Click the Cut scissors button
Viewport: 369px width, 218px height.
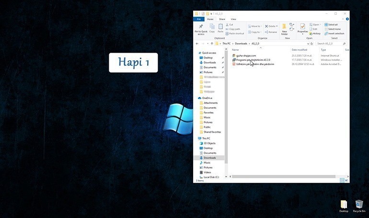click(x=229, y=24)
